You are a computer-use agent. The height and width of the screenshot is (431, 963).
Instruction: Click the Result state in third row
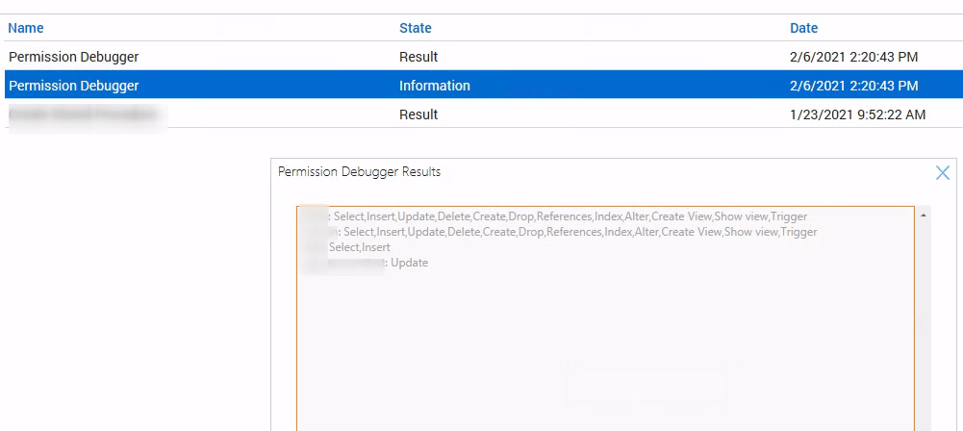click(x=418, y=114)
